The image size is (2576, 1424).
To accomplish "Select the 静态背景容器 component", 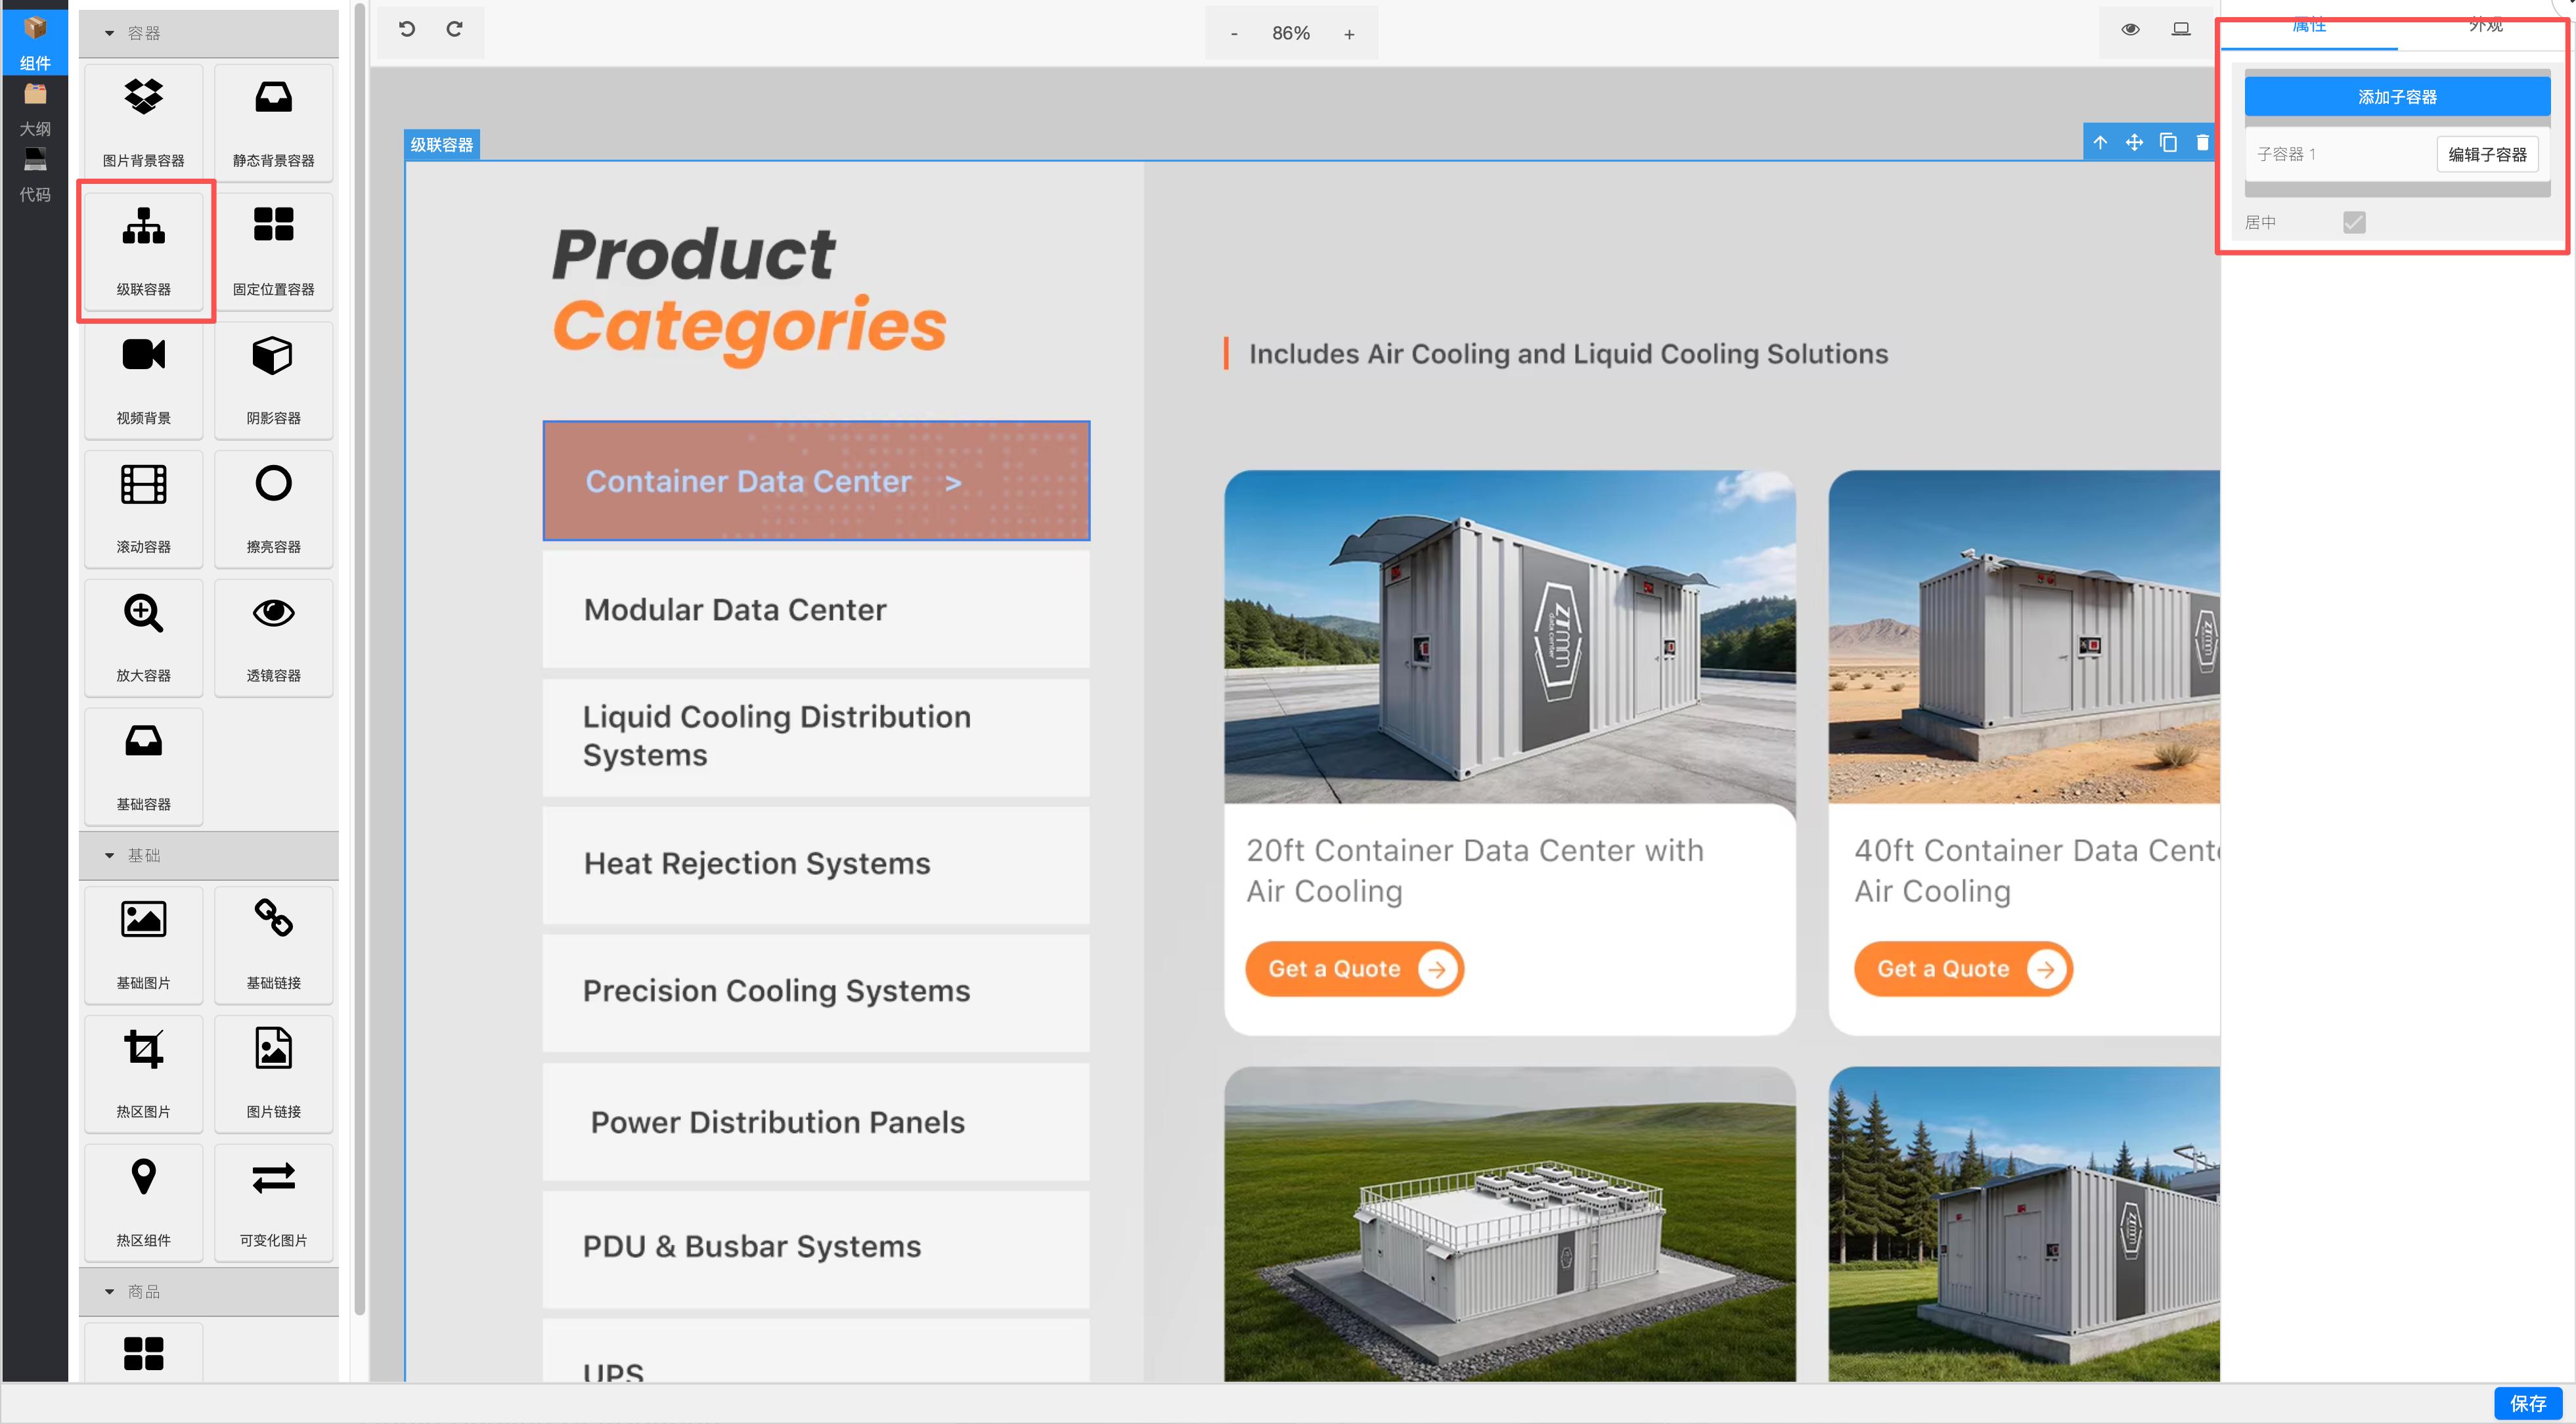I will 273,122.
